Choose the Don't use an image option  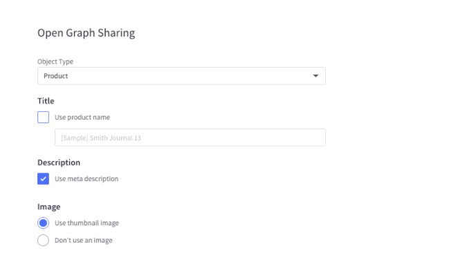(43, 241)
